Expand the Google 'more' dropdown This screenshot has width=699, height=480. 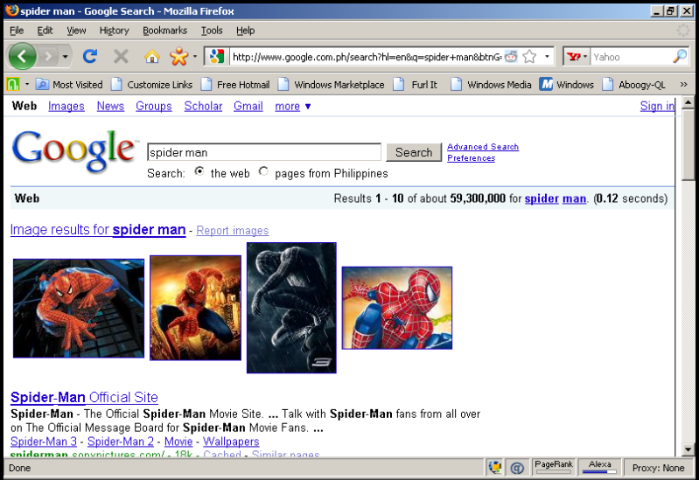pyautogui.click(x=293, y=106)
